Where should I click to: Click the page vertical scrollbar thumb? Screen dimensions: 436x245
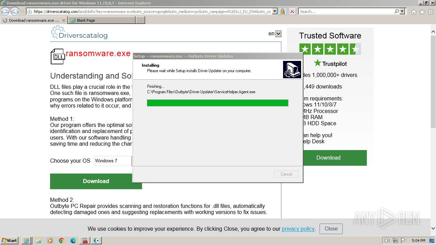click(x=433, y=82)
